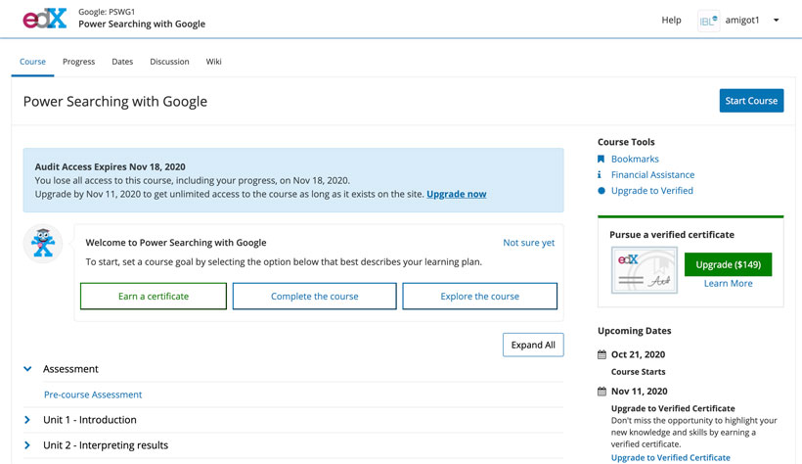Switch to the Course tab
Viewport: 802px width, 464px height.
tap(32, 62)
